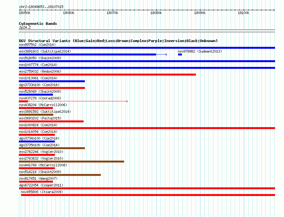Screen dimensions: 284x217
Task: Select the esv3891603 (Suktitipat2014) label
Action: (x=45, y=51)
